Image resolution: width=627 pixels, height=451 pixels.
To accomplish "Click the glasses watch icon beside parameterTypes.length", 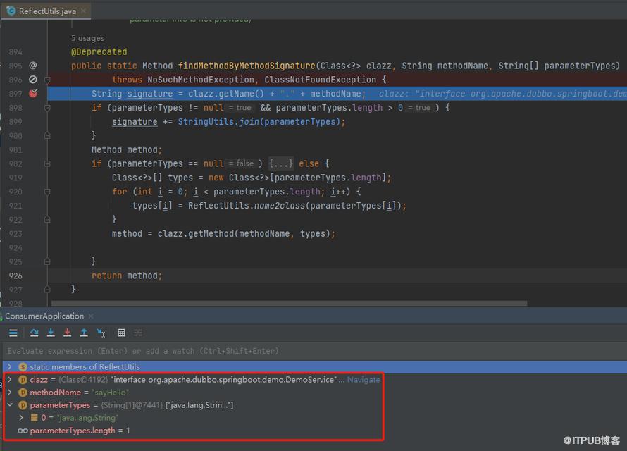I will pos(23,431).
